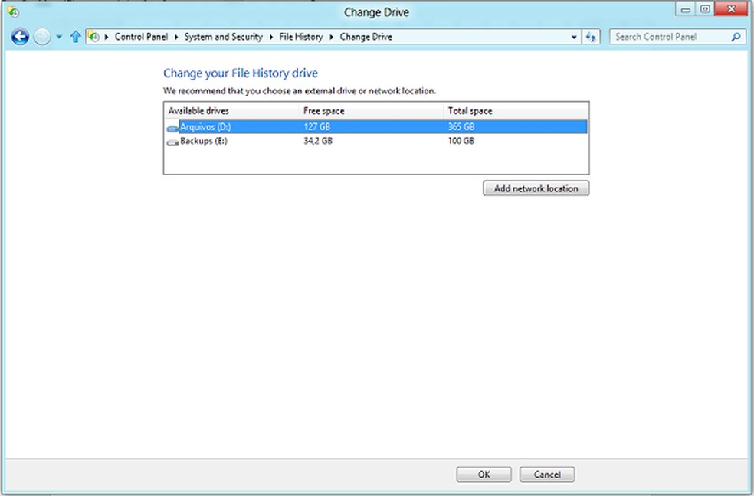The image size is (754, 496).
Task: Expand the chevron after Control Panel breadcrumb
Action: click(x=176, y=37)
